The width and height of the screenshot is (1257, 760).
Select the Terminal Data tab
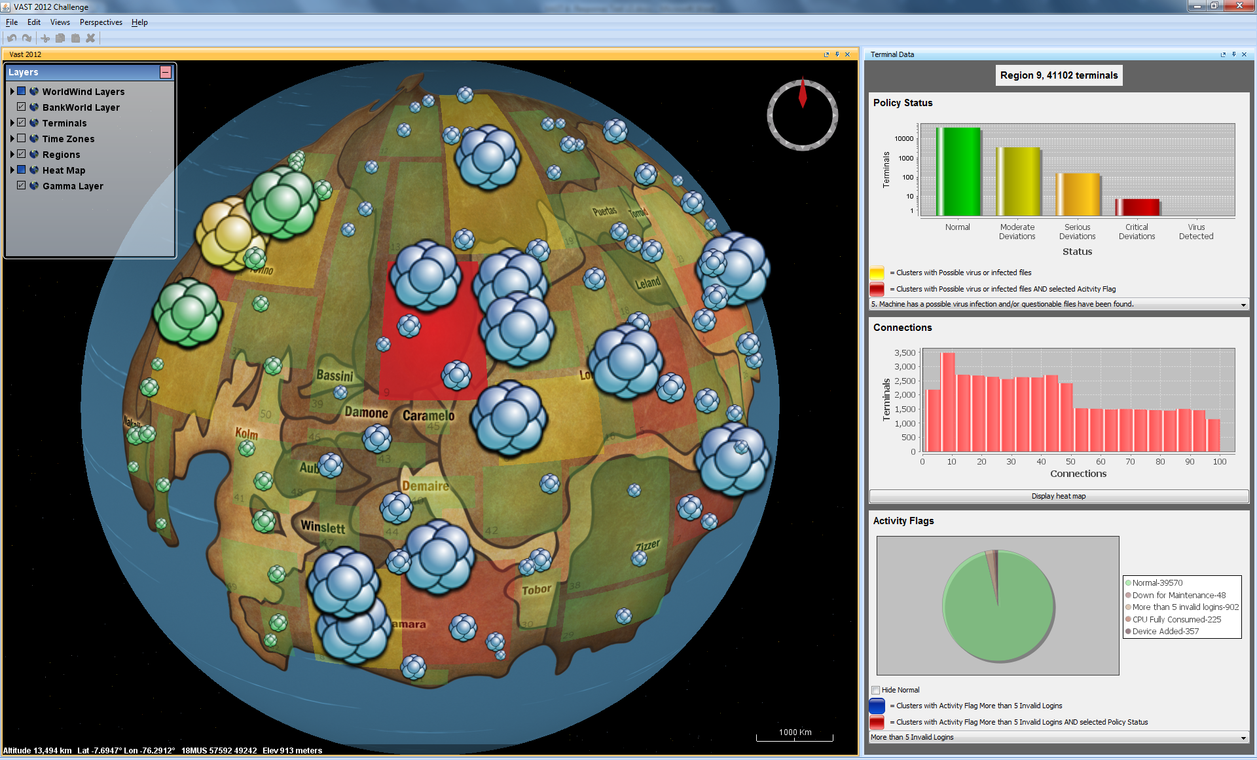click(892, 54)
